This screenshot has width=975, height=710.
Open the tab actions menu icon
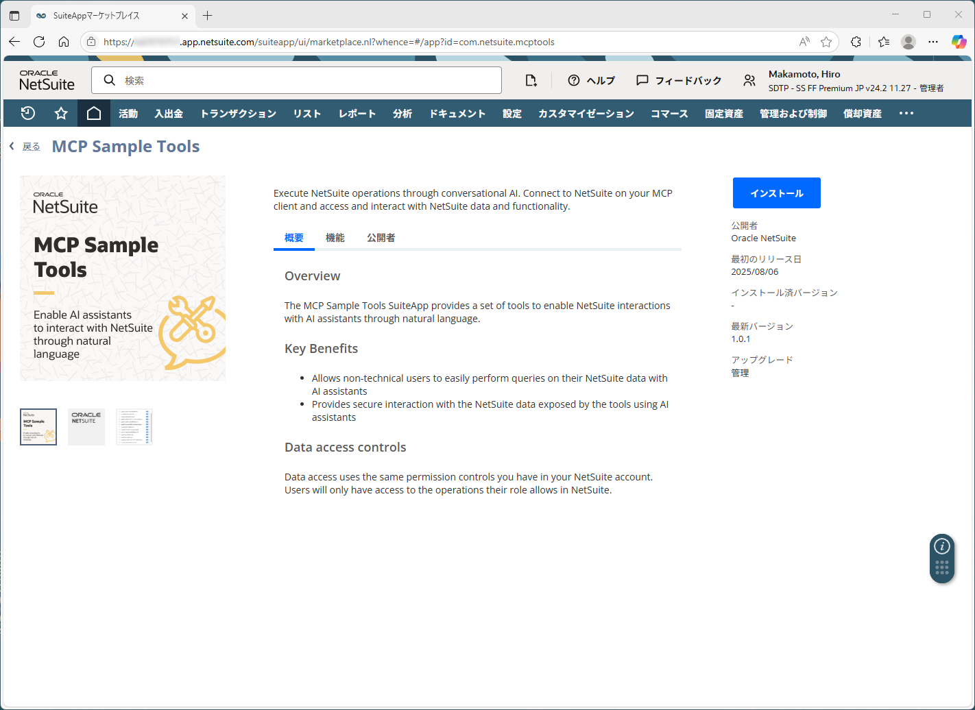[x=14, y=15]
